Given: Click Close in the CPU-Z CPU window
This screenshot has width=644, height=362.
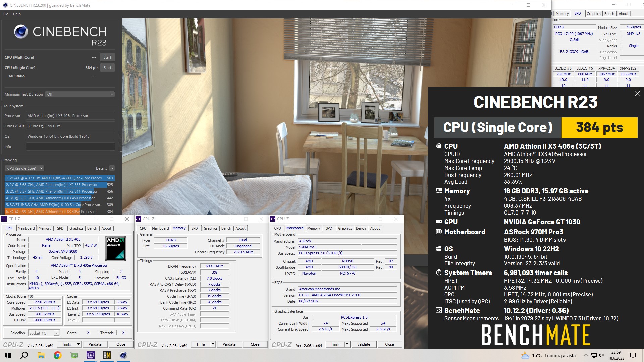Looking at the screenshot, I should pos(121,344).
